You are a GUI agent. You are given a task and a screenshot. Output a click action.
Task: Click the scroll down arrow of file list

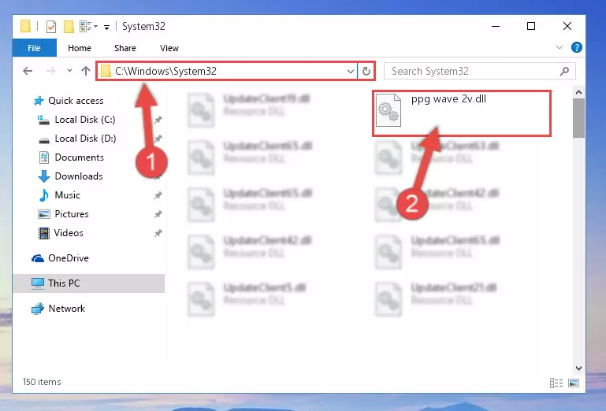pyautogui.click(x=578, y=368)
